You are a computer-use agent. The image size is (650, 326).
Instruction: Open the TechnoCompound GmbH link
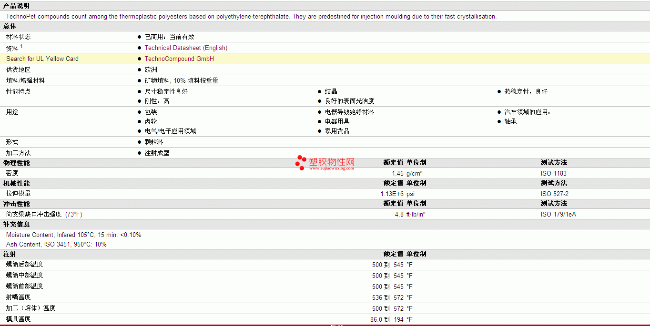pyautogui.click(x=179, y=59)
